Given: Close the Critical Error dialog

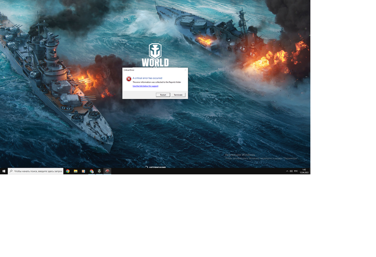Looking at the screenshot, I should tap(185, 70).
